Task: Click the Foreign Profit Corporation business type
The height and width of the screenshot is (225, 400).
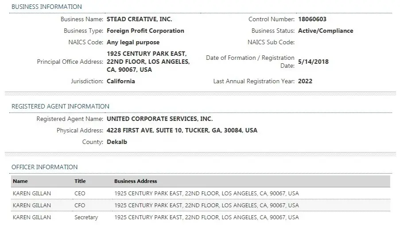Action: pos(145,31)
